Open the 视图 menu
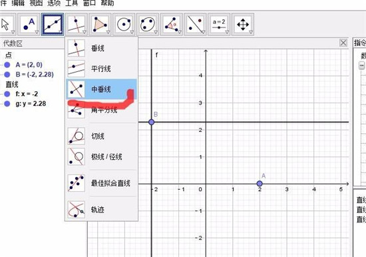Screen dimensions: 366x257 pyautogui.click(x=36, y=3)
